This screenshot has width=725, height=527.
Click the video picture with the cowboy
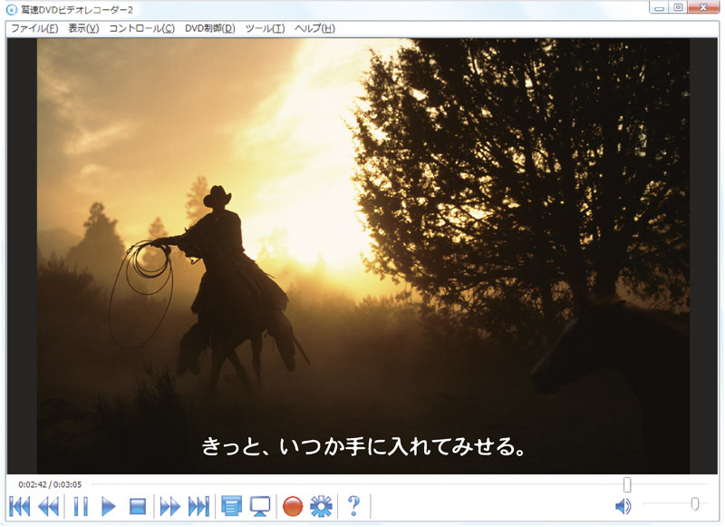[363, 256]
